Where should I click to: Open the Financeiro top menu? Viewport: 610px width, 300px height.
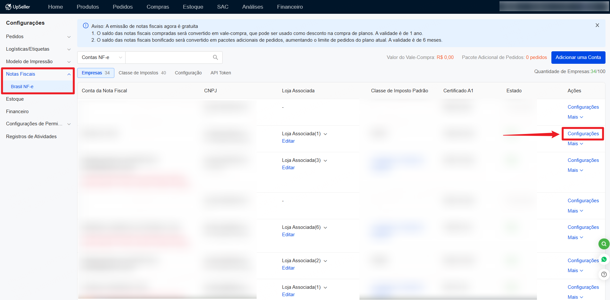point(290,7)
